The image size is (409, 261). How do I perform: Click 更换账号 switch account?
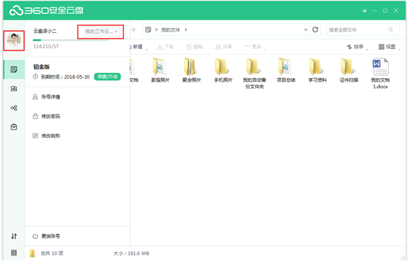46,236
